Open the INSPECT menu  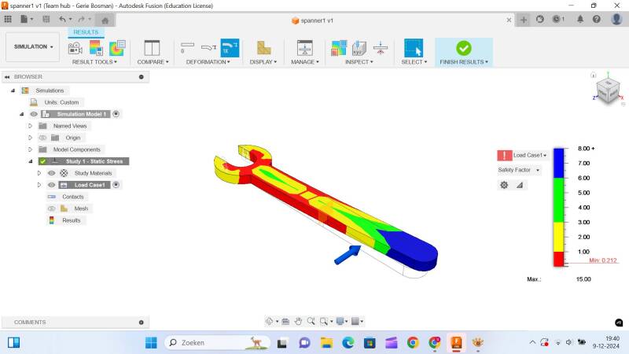[359, 62]
